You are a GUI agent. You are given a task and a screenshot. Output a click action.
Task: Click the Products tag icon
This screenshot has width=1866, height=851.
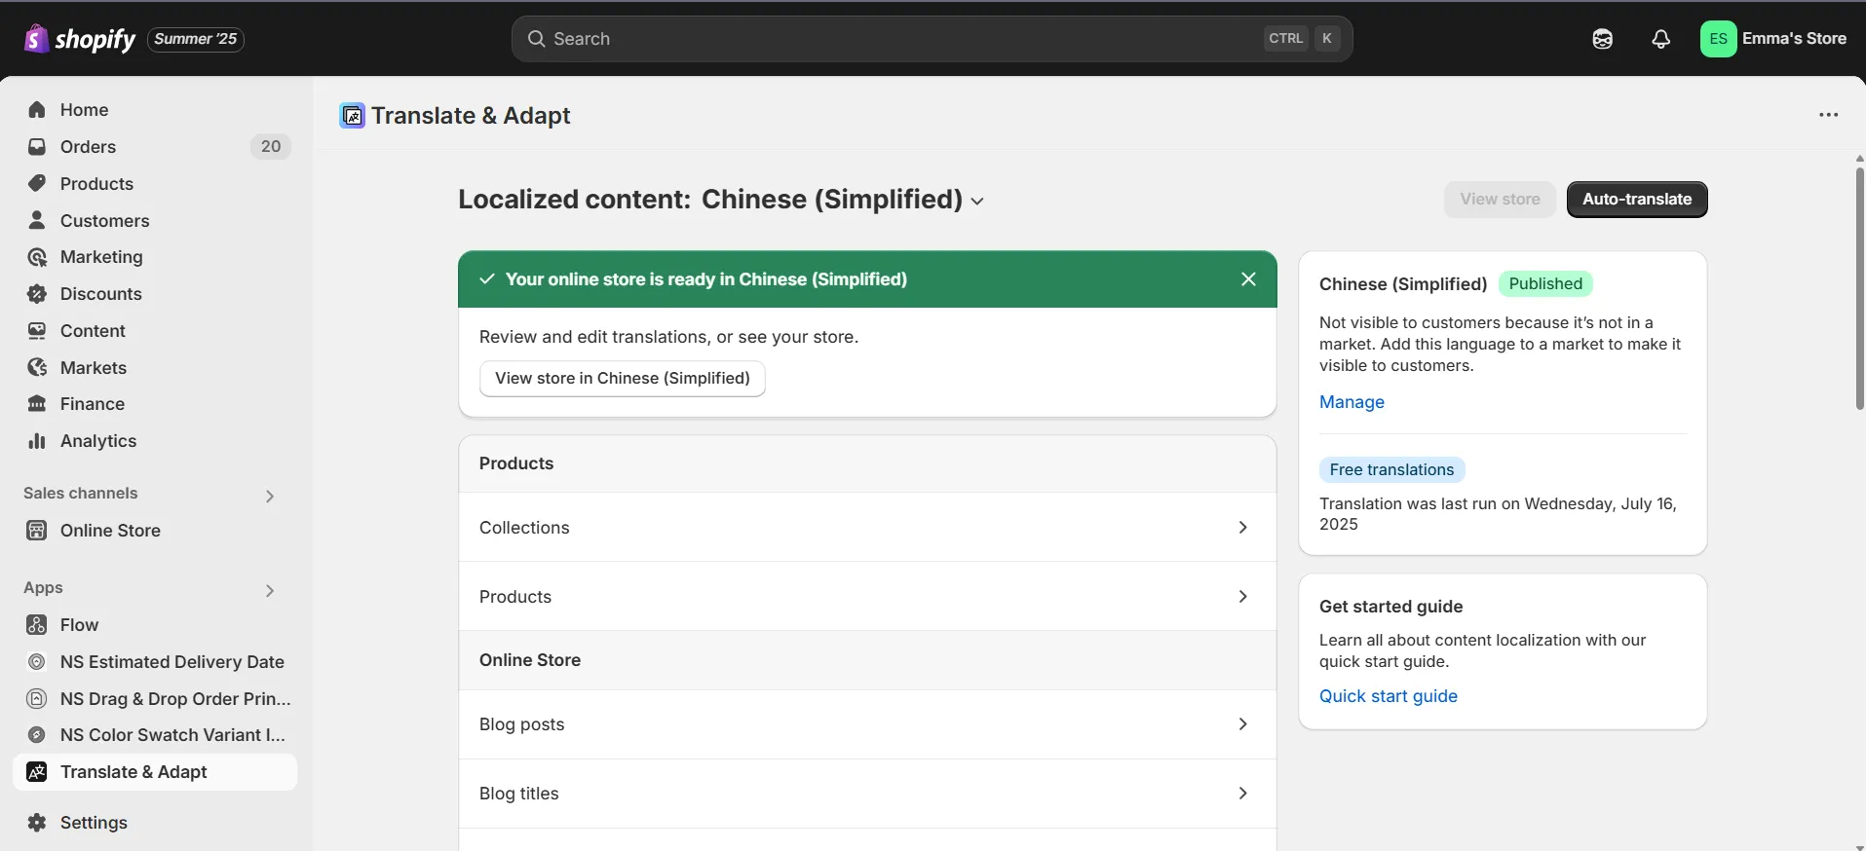point(37,184)
